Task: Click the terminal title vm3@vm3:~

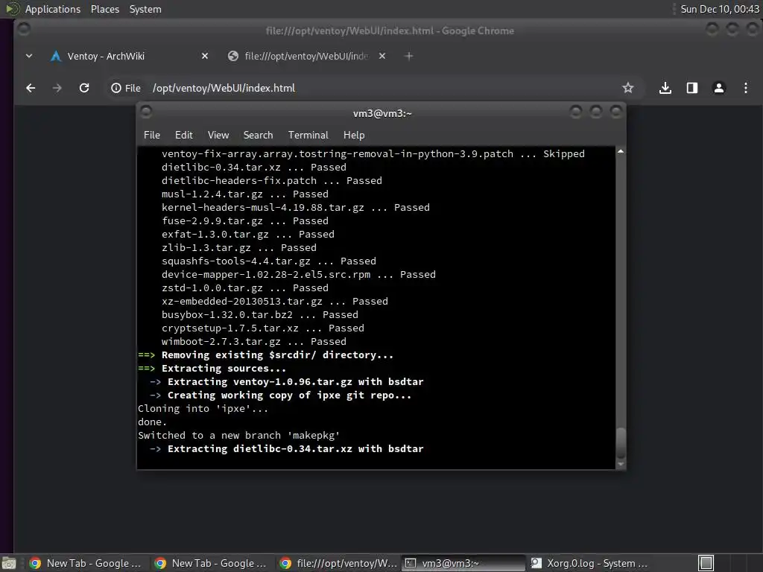Action: point(382,113)
